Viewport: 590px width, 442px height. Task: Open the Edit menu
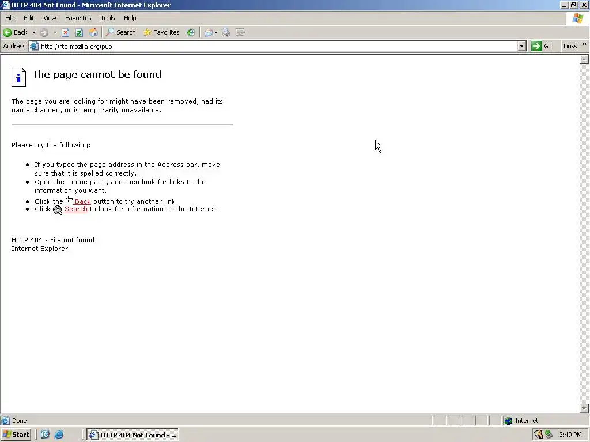(29, 18)
